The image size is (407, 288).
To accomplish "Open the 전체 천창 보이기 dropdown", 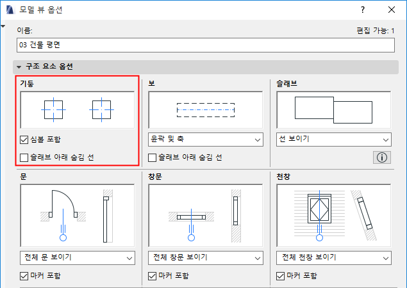I will pos(334,258).
